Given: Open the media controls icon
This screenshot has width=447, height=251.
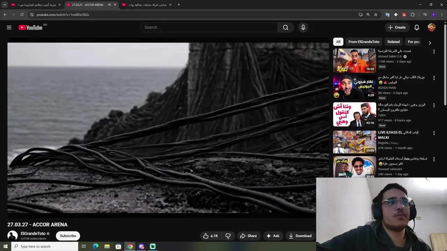Looking at the screenshot, I should 425,15.
